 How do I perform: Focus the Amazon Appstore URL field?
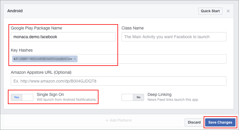coord(118,81)
